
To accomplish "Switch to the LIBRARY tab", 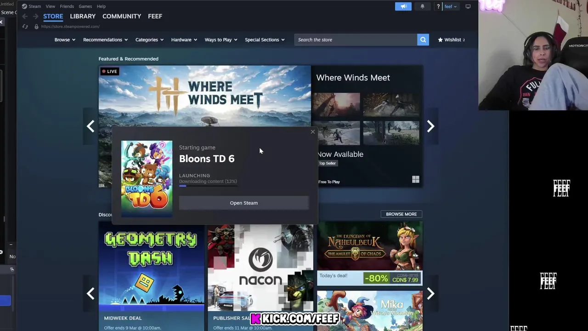I will coord(83,16).
